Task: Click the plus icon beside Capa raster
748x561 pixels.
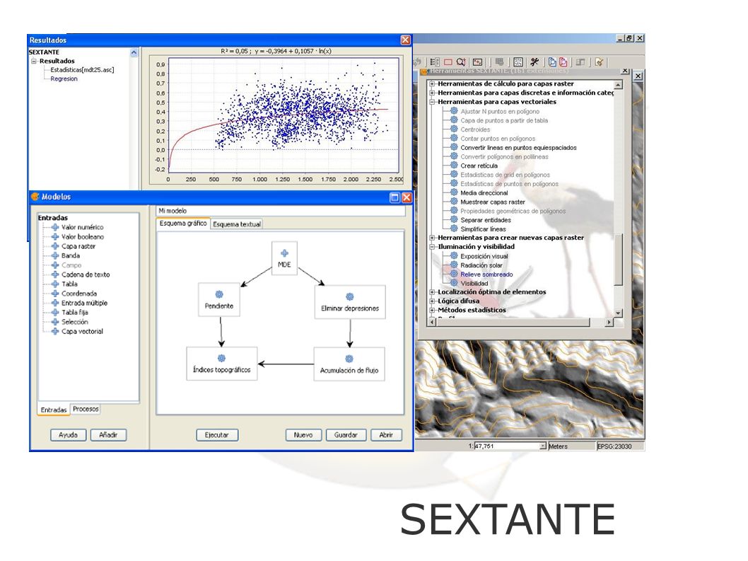Action: [x=55, y=246]
